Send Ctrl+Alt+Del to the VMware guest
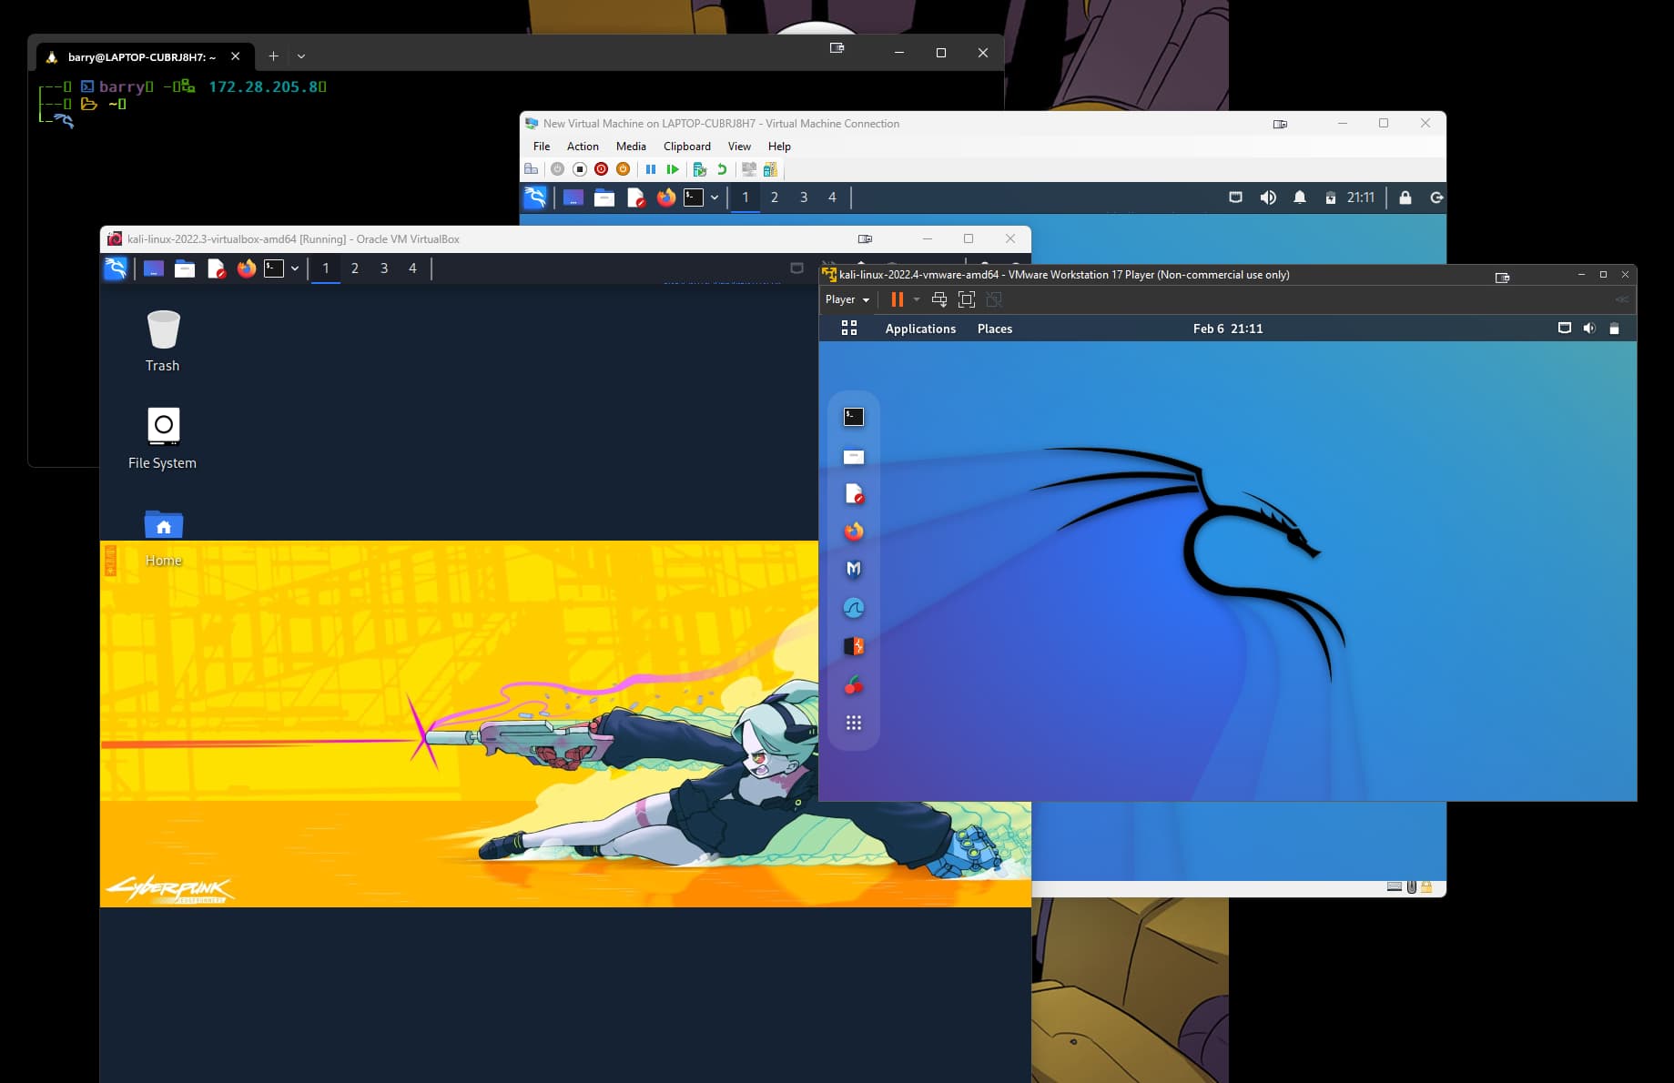1674x1083 pixels. coord(939,299)
